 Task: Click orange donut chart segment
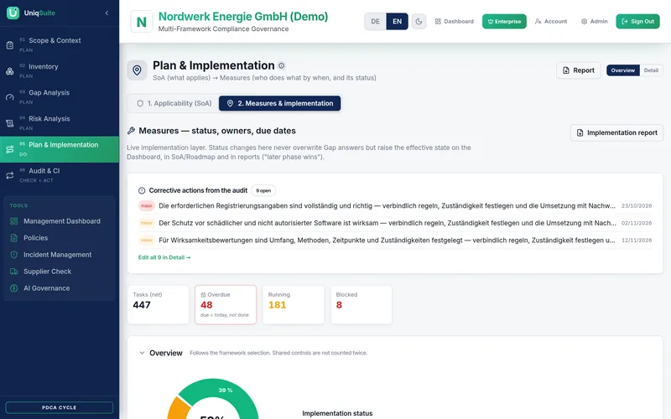[x=179, y=408]
